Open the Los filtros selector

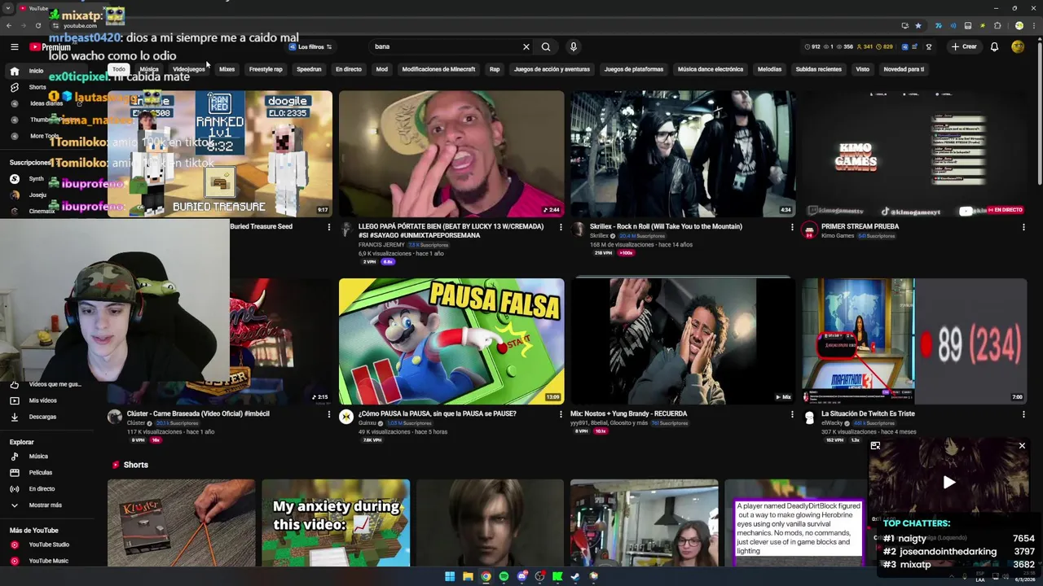click(x=310, y=46)
